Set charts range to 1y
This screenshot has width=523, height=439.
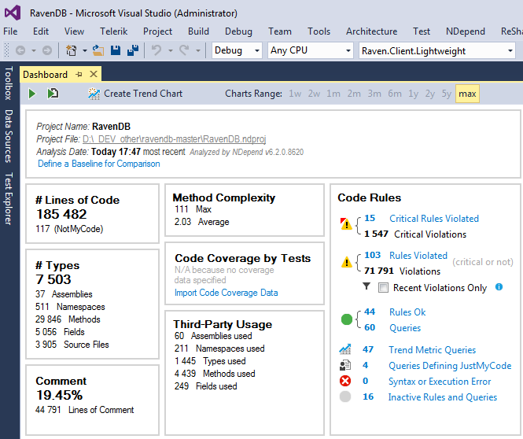tap(413, 94)
